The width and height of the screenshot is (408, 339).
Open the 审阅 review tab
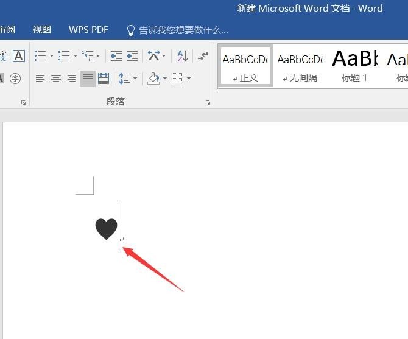tap(7, 30)
